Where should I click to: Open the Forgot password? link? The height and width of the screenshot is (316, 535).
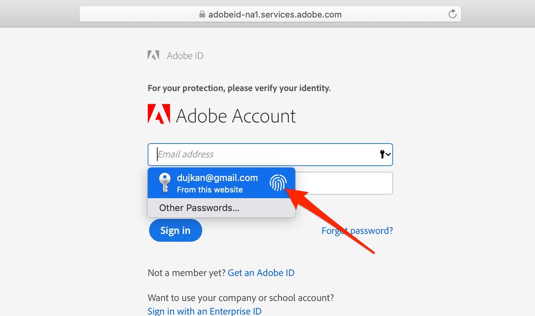tap(357, 231)
